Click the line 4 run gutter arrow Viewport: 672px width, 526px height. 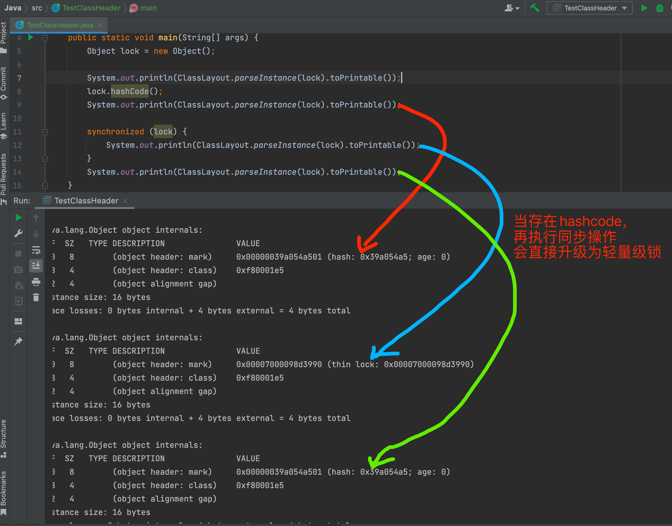(x=31, y=38)
